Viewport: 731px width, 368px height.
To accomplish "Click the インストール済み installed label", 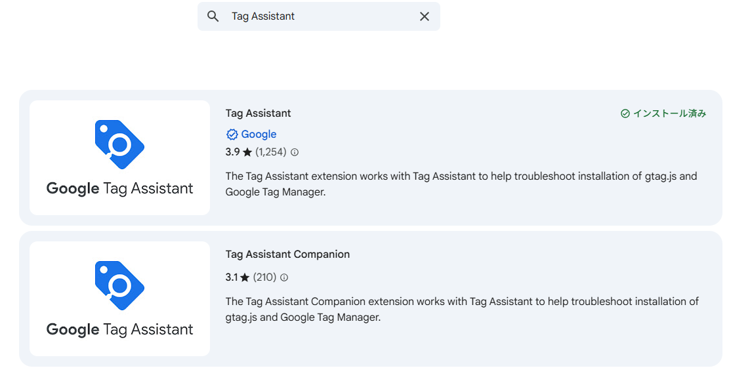I will [x=669, y=113].
